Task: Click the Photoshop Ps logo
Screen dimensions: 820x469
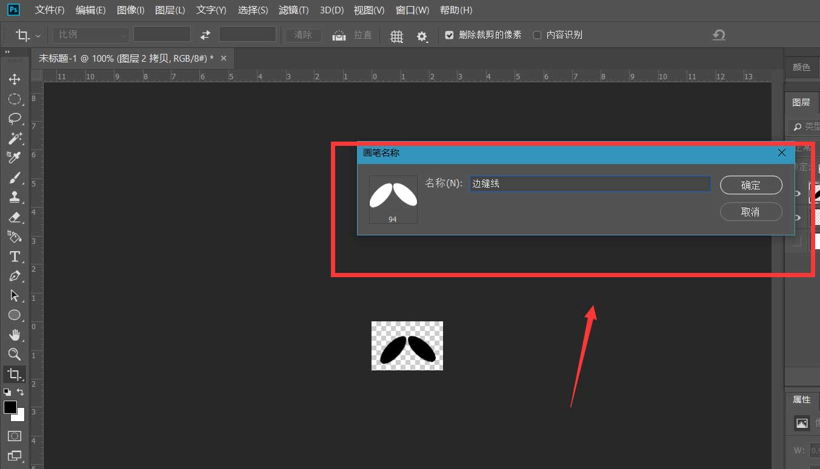Action: tap(13, 10)
